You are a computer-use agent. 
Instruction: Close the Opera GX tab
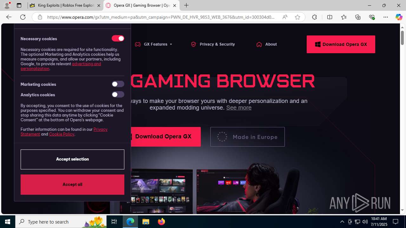click(x=174, y=5)
